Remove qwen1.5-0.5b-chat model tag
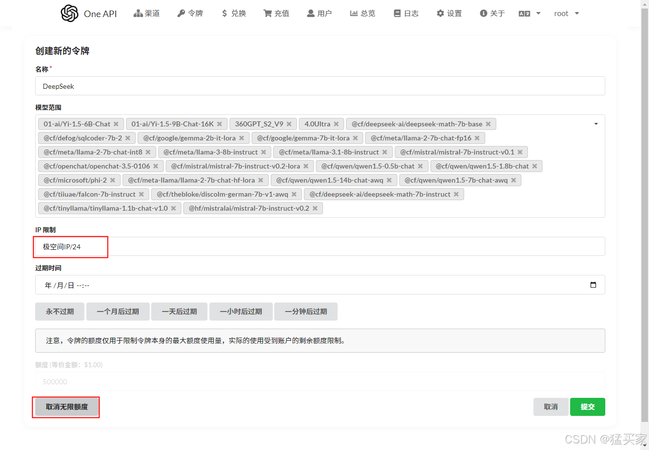649x450 pixels. [x=420, y=166]
